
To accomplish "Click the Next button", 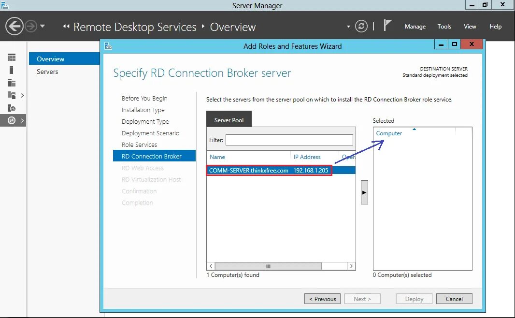I will coord(362,299).
